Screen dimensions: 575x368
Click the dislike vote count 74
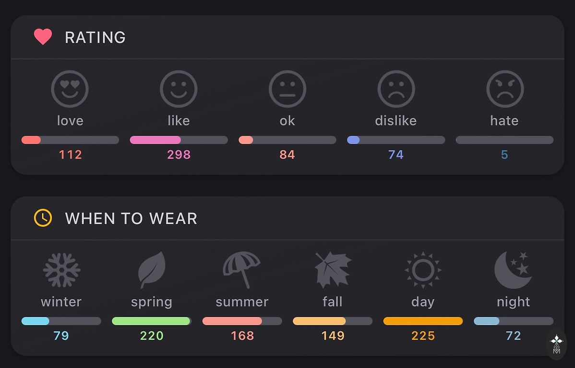click(x=396, y=155)
